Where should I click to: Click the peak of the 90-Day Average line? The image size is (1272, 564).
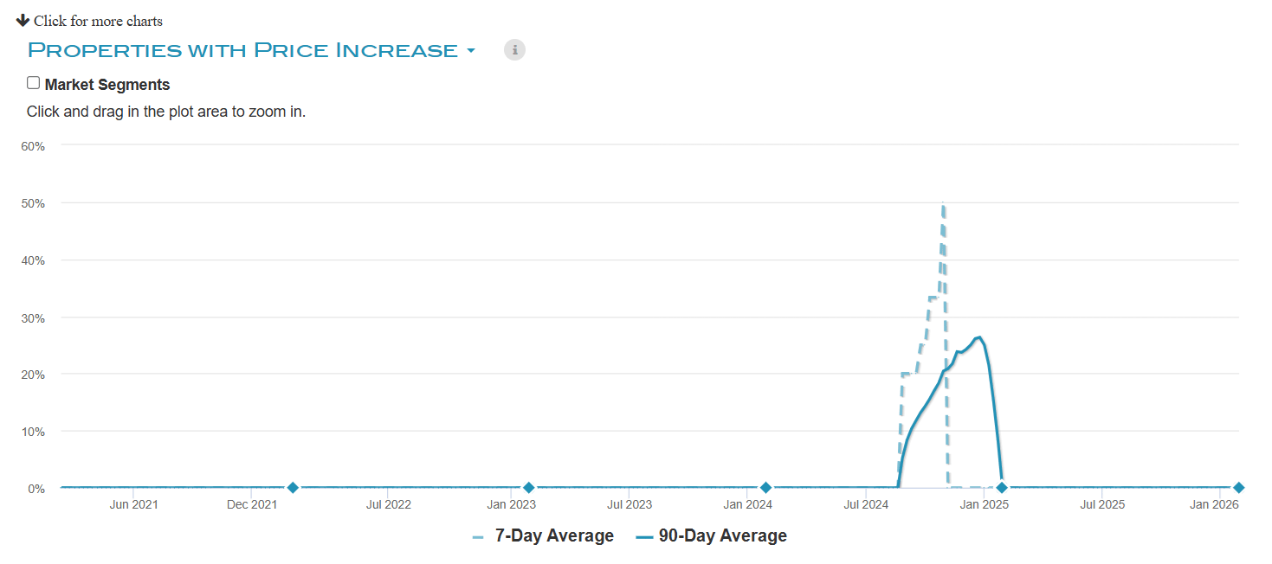coord(978,337)
